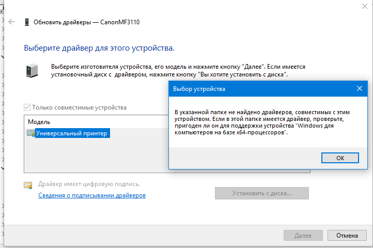
Task: Click the 'Отмена' button
Action: [x=347, y=236]
